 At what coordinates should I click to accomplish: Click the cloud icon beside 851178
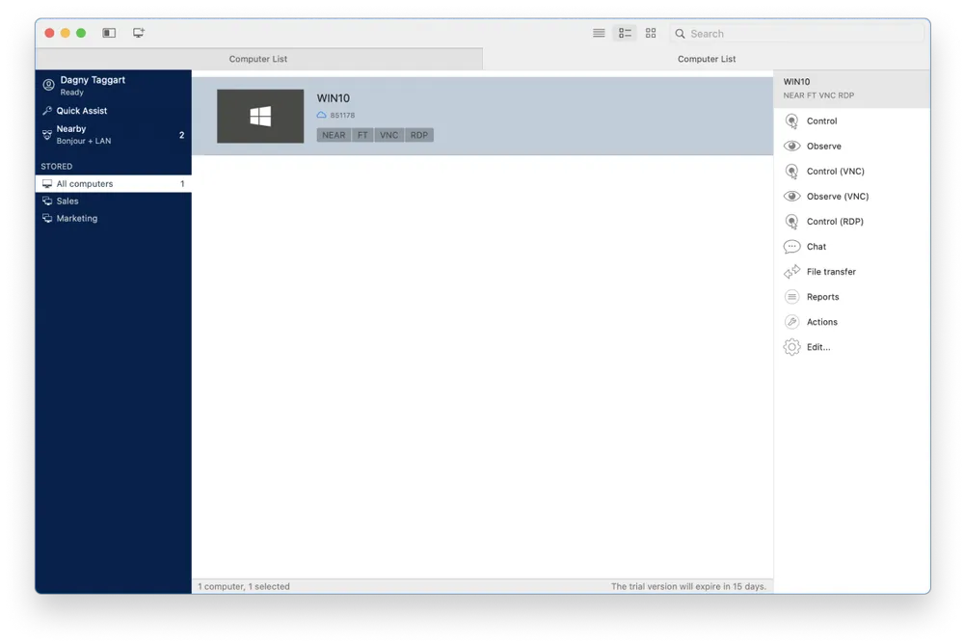coord(322,115)
